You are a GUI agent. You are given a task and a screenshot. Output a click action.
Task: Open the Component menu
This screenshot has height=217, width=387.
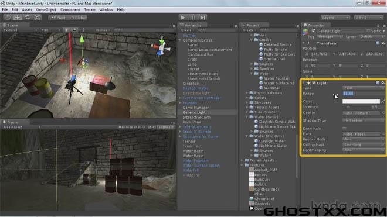click(x=70, y=9)
